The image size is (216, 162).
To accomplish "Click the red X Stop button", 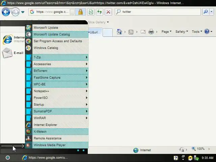I will click(108, 12).
